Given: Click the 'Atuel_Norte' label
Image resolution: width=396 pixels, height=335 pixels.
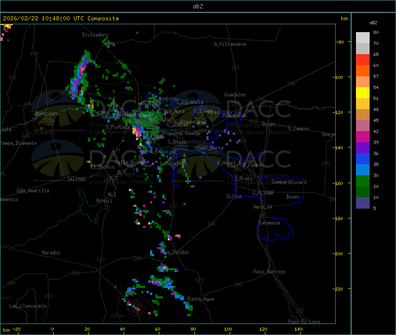Looking at the screenshot, I should click(209, 148).
